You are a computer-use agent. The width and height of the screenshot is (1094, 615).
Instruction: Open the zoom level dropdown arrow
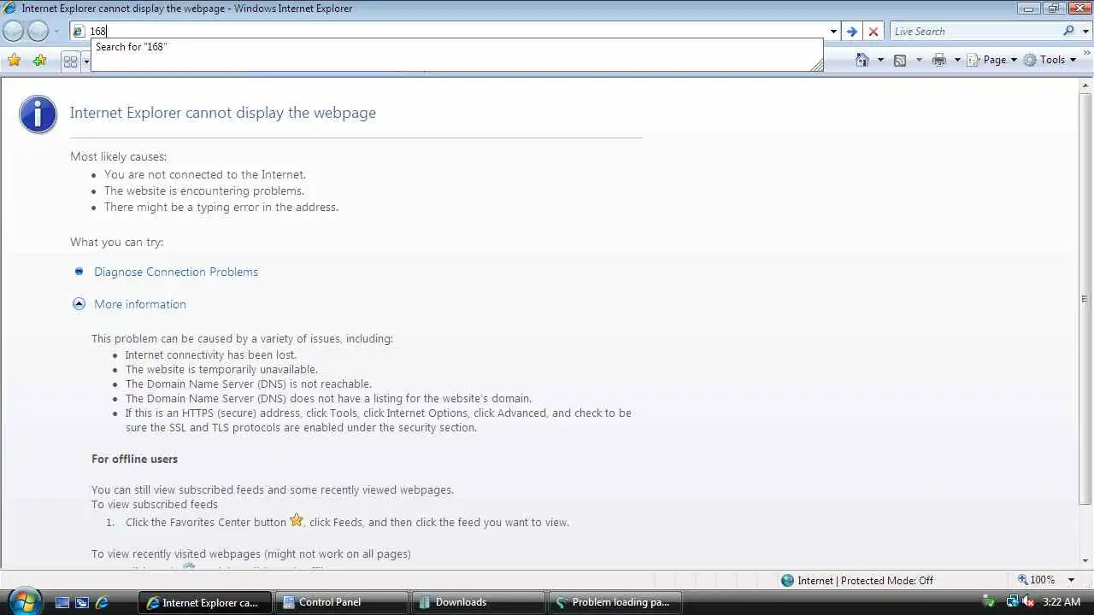click(1071, 580)
